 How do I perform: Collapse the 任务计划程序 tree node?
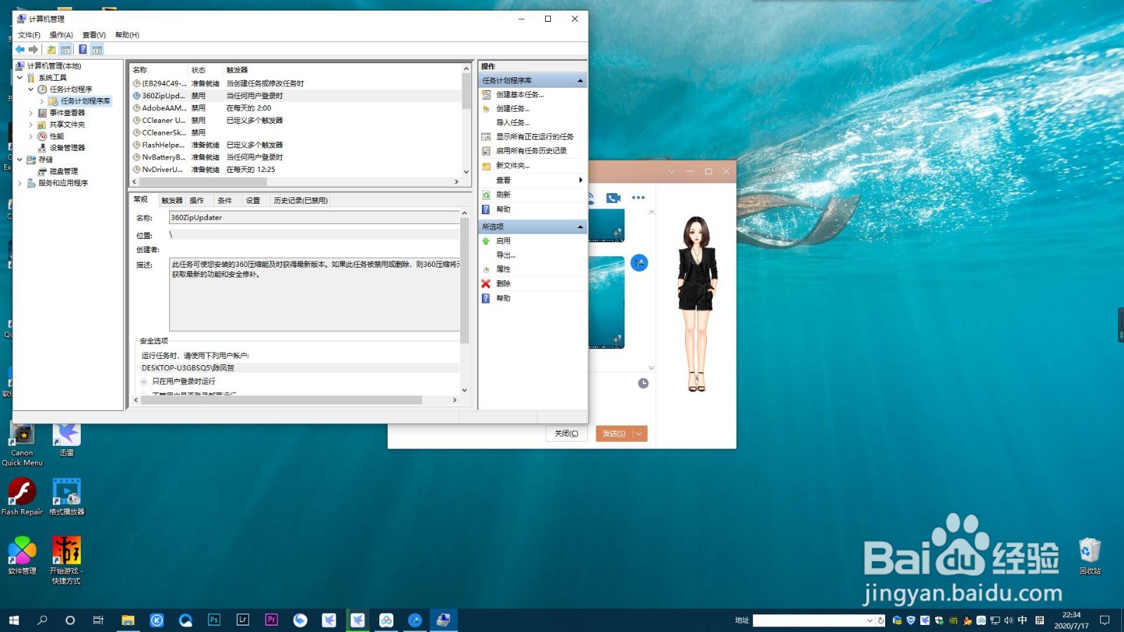31,90
